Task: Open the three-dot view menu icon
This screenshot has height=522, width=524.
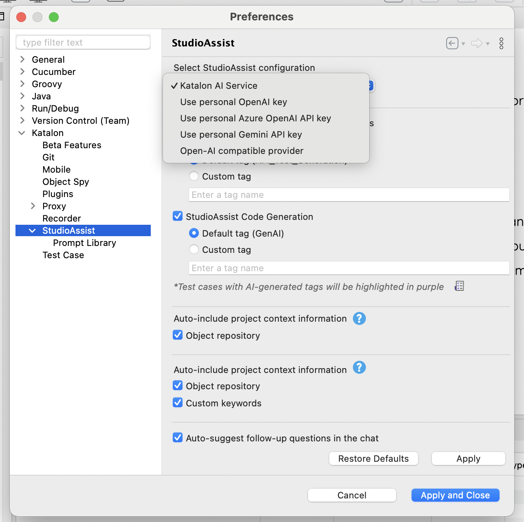Action: [501, 43]
